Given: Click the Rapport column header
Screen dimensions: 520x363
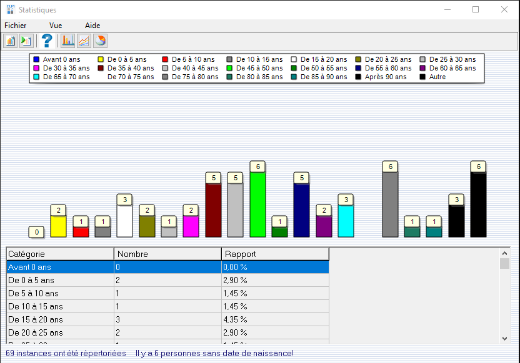Looking at the screenshot, I should 275,254.
